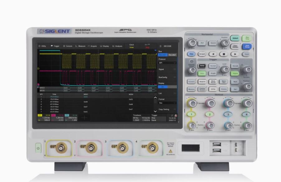This screenshot has width=281, height=182.
Task: Toggle the decode Display on/off switch
Action: [167, 87]
